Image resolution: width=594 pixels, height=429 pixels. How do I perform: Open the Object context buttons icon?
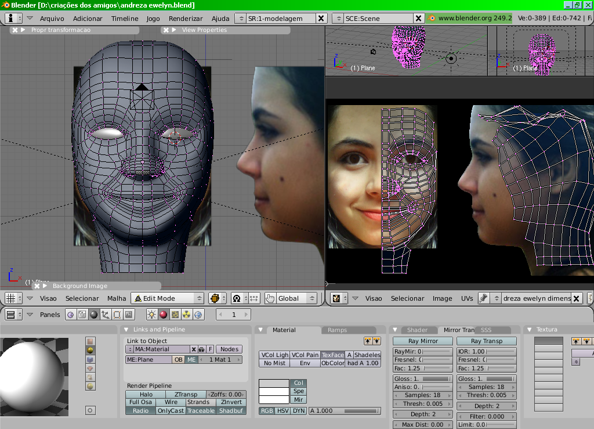[105, 315]
